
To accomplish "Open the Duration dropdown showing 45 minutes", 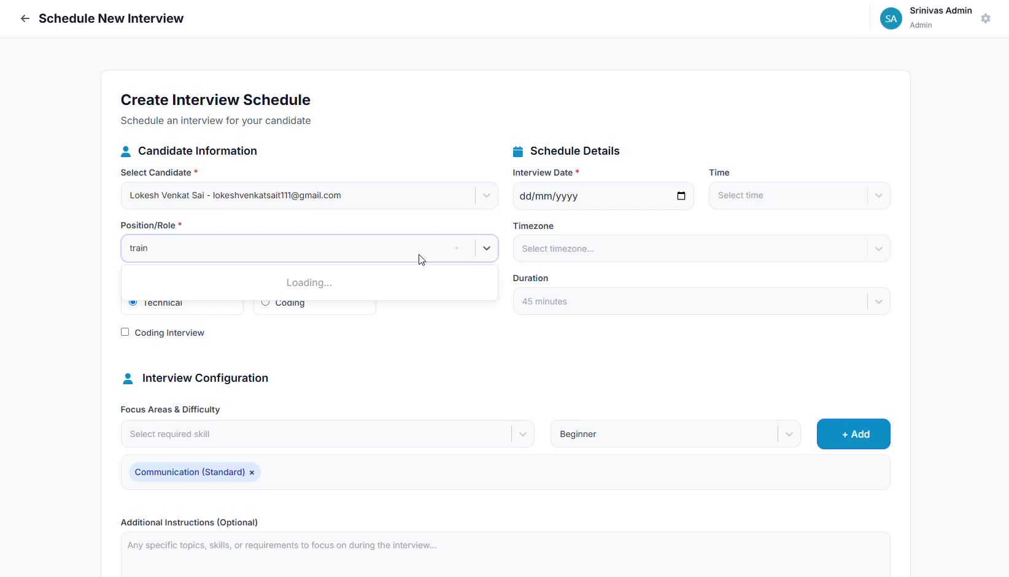I will (x=702, y=301).
